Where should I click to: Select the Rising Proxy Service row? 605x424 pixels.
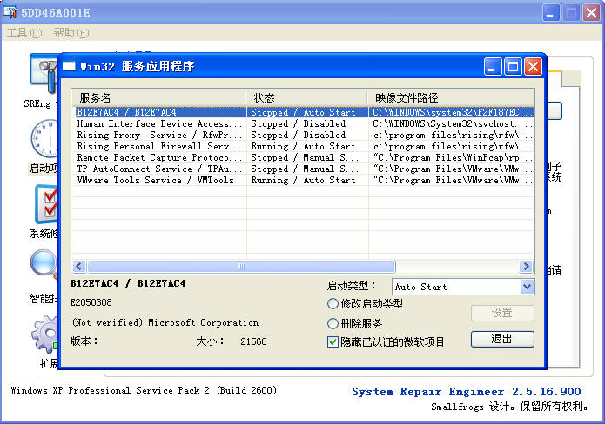[303, 135]
